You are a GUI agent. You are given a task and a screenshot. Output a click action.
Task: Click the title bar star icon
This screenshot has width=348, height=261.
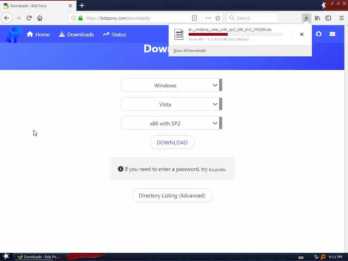324,5
